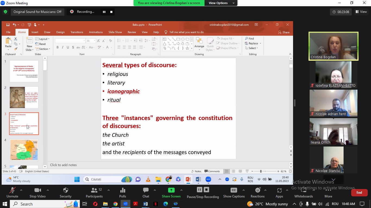Click the Unmute microphone icon in Zoom
The width and height of the screenshot is (371, 208).
click(12, 190)
